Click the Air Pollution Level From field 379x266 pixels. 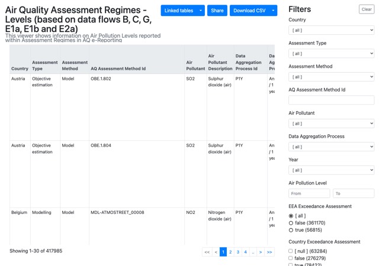coord(309,193)
